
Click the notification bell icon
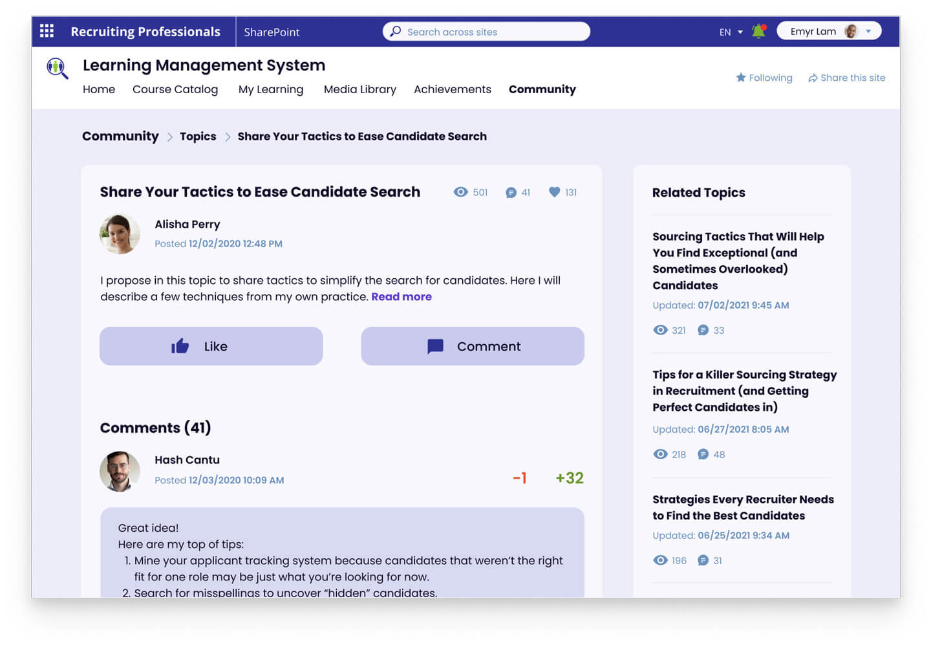(758, 31)
